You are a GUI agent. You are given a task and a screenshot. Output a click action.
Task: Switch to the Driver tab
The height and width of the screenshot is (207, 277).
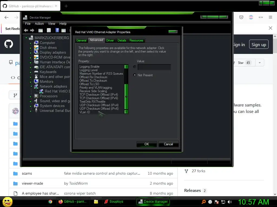(x=110, y=40)
